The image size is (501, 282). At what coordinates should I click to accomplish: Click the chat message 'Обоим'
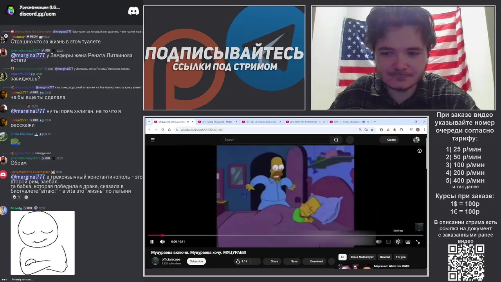(x=18, y=163)
